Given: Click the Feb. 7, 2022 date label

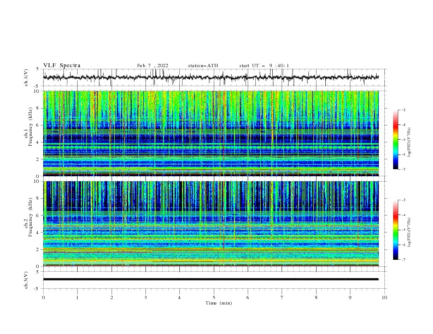Looking at the screenshot, I should (x=153, y=65).
